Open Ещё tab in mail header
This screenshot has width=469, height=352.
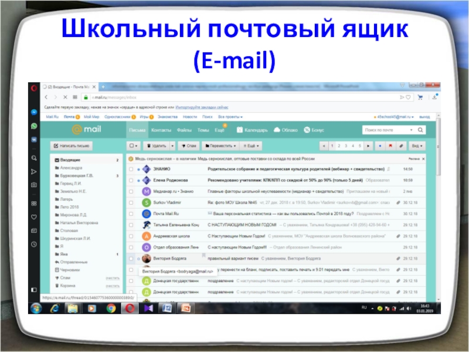[x=219, y=130]
